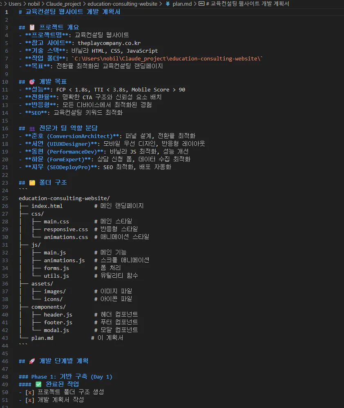Click the orange working folder path in backticks
The width and height of the screenshot is (344, 408).
[x=167, y=58]
